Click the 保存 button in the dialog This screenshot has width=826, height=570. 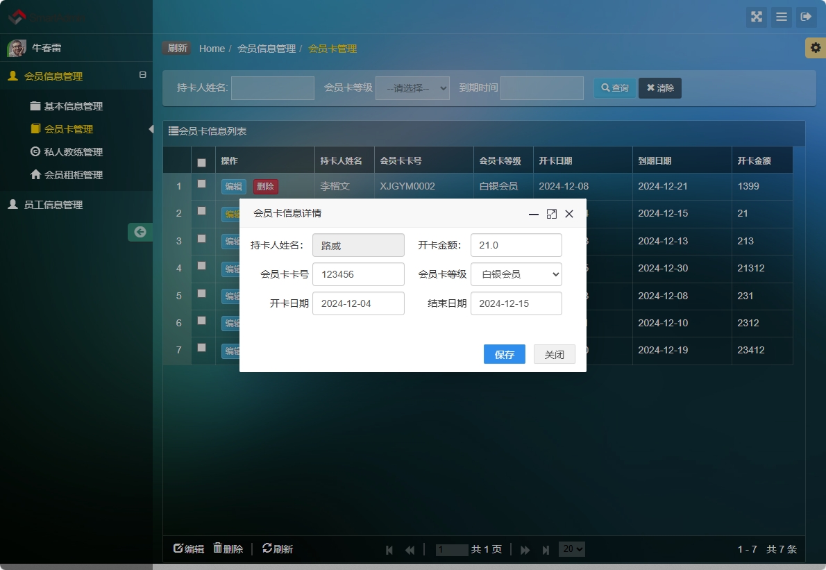504,354
